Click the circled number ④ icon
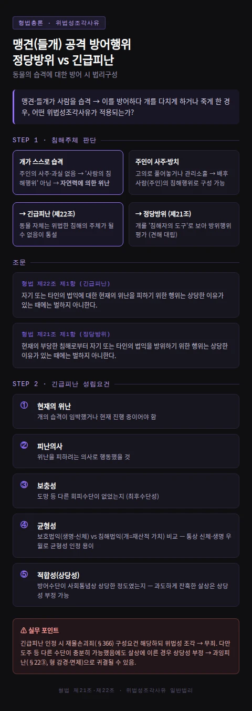This screenshot has height=711, width=252. (24, 525)
